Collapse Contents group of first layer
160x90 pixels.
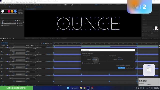(8, 49)
